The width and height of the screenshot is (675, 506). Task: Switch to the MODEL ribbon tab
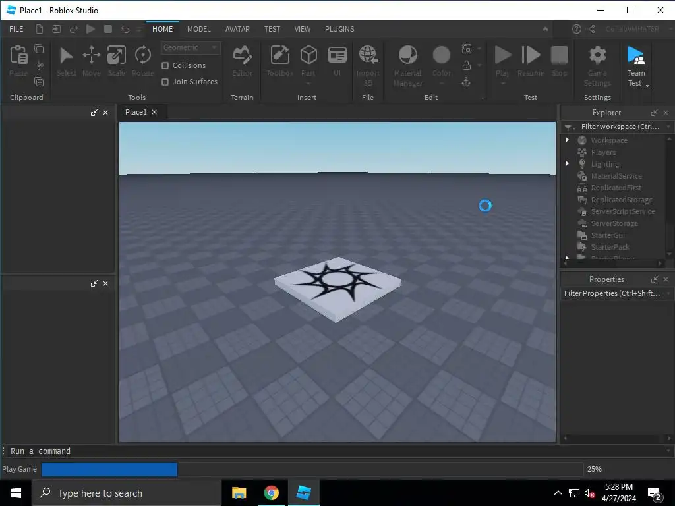coord(199,29)
